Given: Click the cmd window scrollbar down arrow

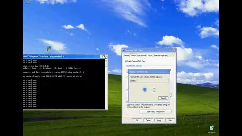Looking at the screenshot, I should click(x=106, y=108).
